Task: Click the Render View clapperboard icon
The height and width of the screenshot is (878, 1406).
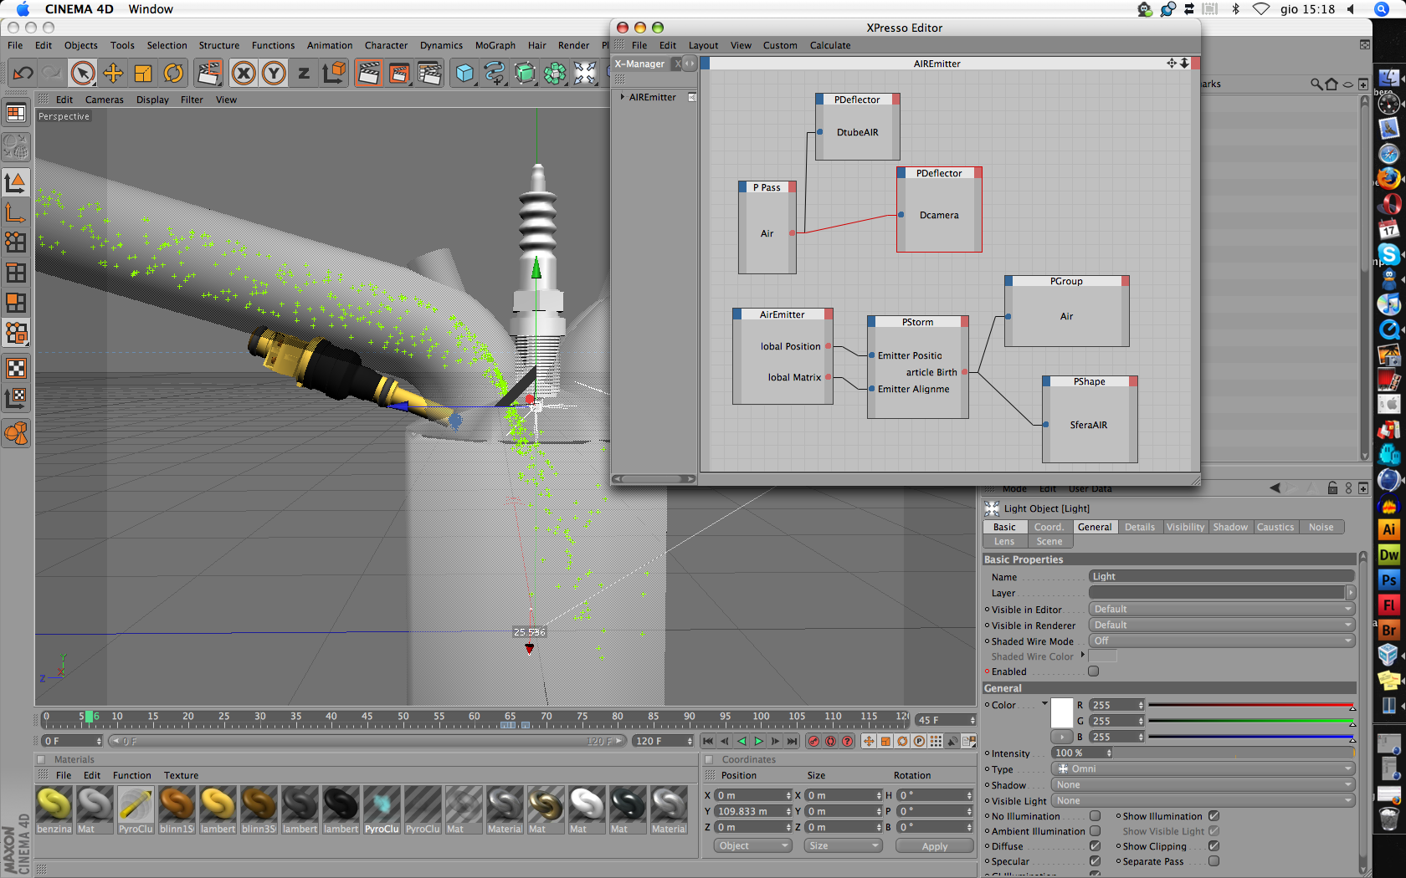Action: point(368,74)
